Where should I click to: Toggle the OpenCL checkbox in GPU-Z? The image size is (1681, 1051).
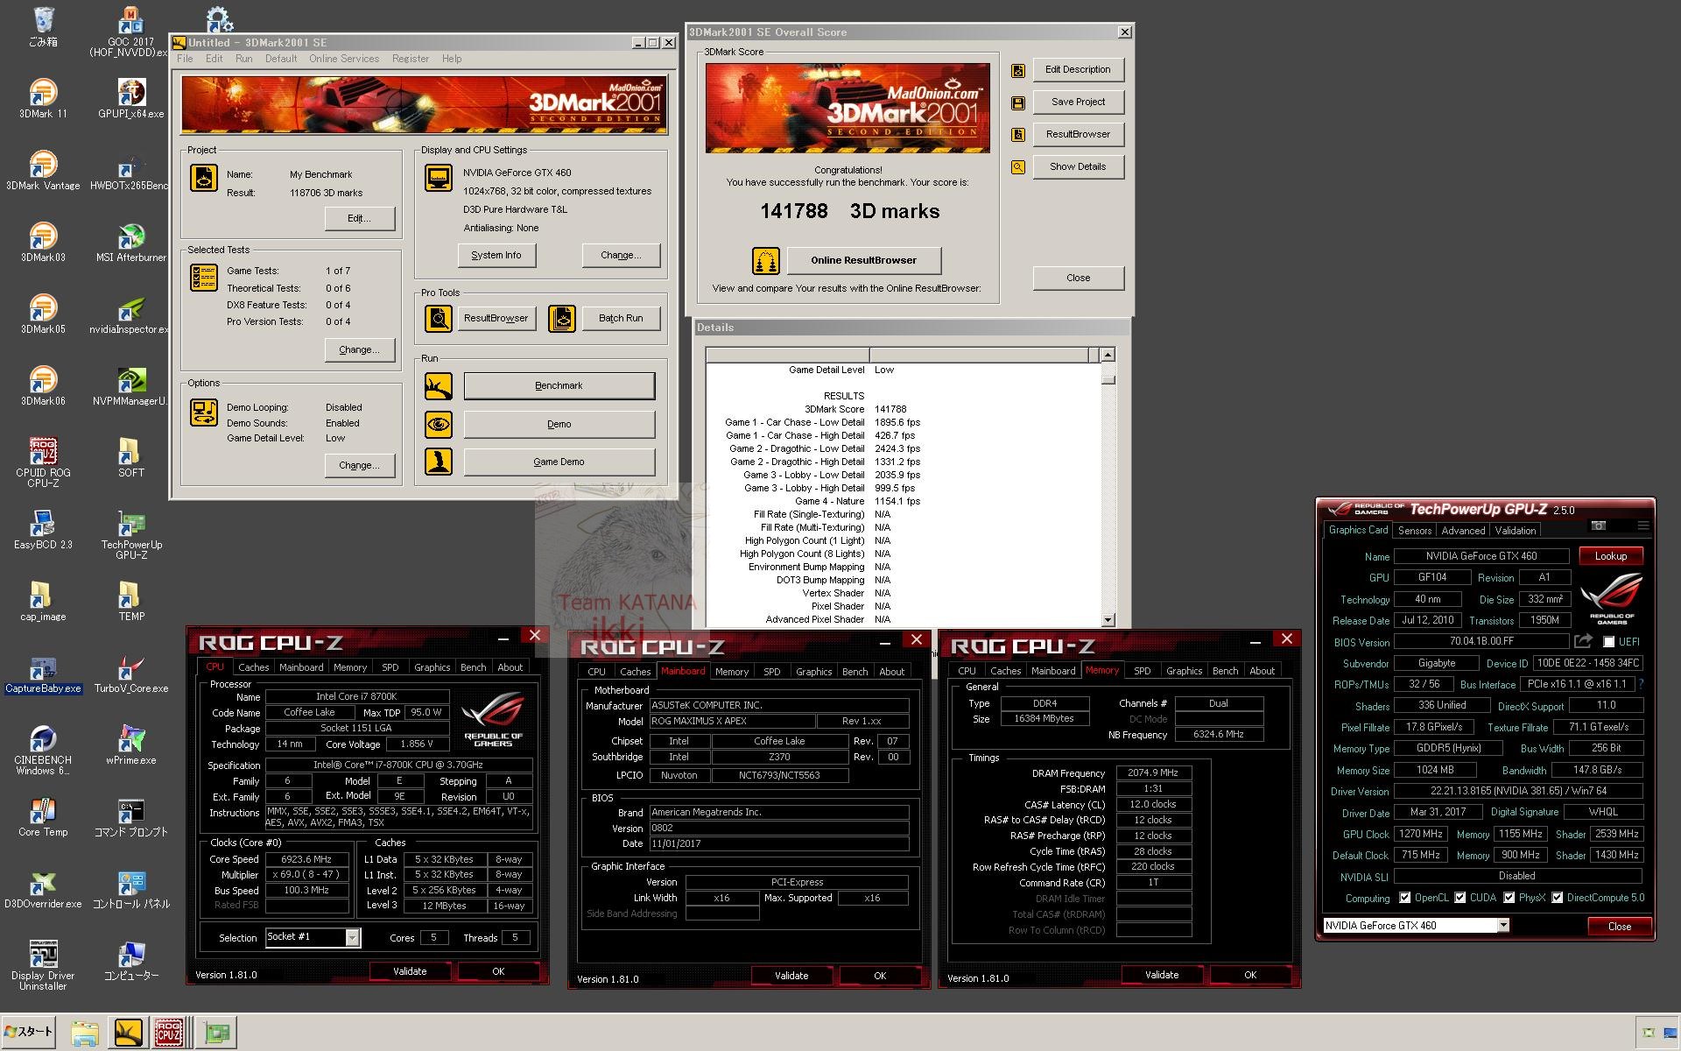pos(1404,898)
